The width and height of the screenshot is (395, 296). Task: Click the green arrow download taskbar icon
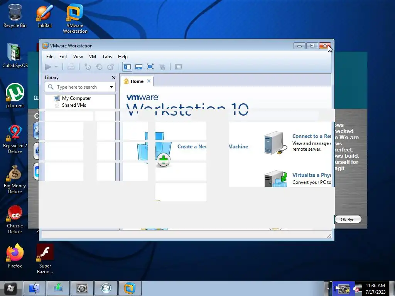[x=58, y=288]
